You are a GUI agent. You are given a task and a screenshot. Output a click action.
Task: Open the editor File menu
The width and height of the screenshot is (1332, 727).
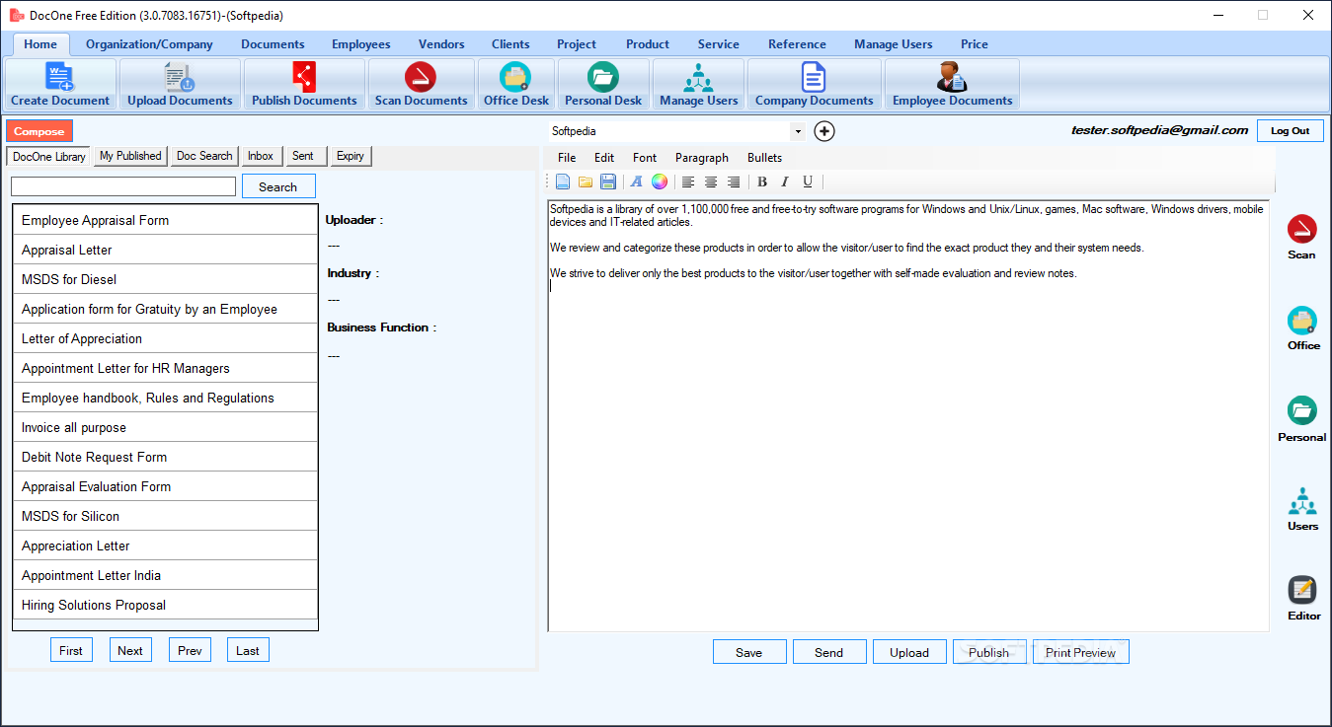coord(567,158)
